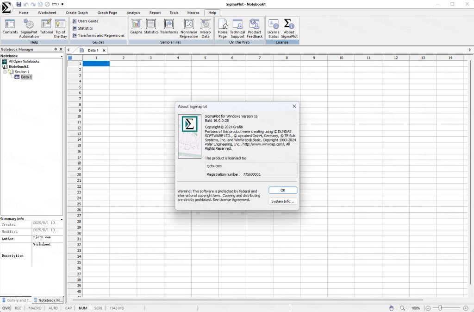Send Product Feedback via the ribbon

[255, 28]
